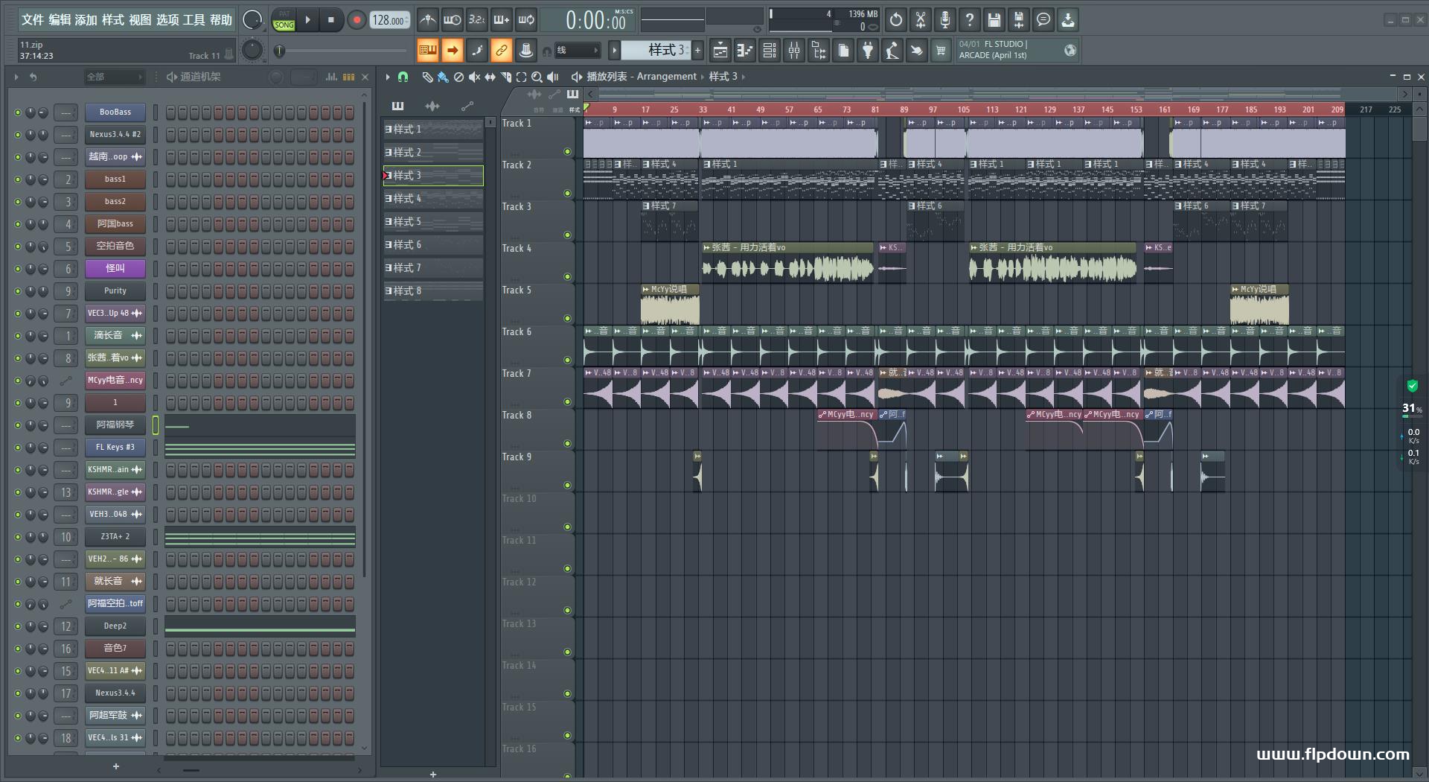Stop playback with the stop button
The width and height of the screenshot is (1429, 782).
pyautogui.click(x=331, y=20)
